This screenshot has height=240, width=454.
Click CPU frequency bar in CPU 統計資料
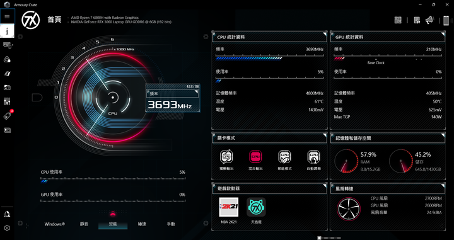click(270, 58)
